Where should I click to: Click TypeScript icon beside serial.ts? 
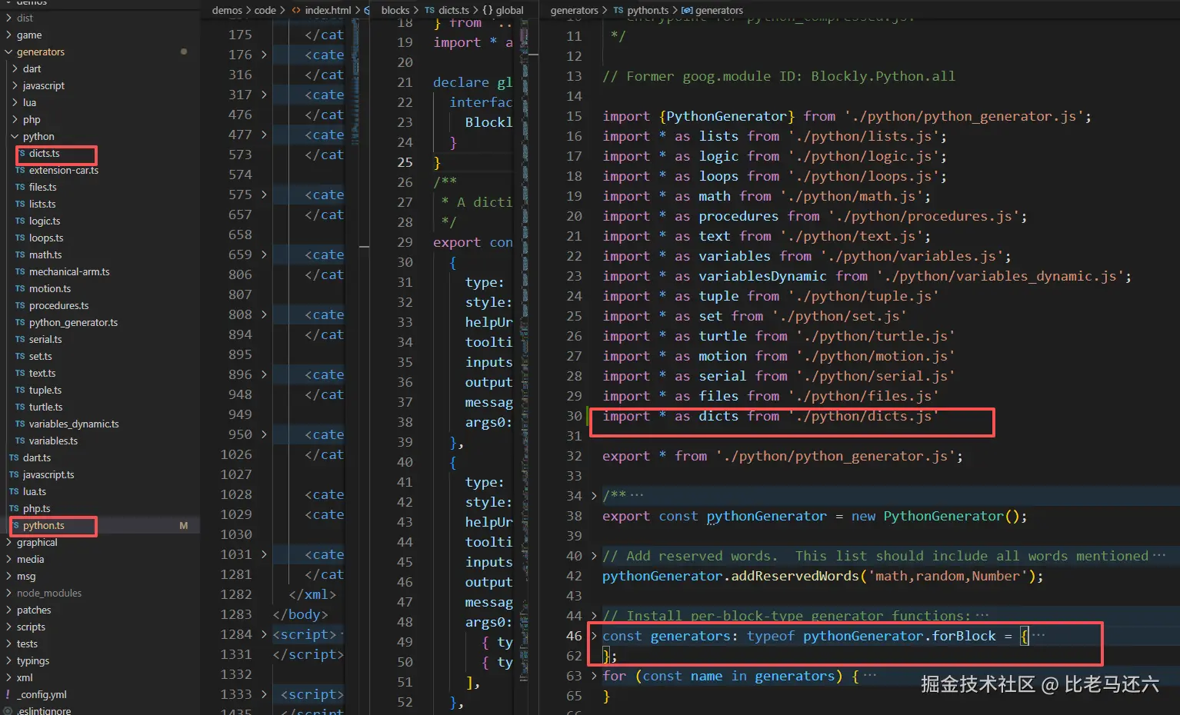20,340
